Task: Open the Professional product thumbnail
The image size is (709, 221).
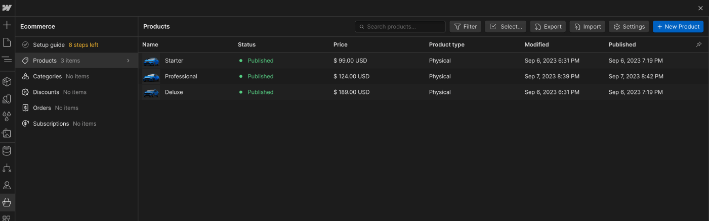Action: (x=151, y=77)
